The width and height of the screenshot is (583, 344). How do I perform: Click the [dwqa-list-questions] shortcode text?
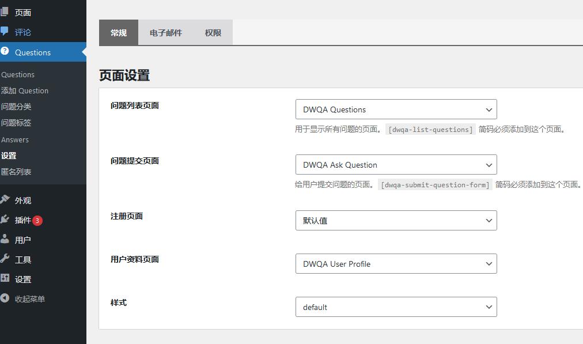430,130
